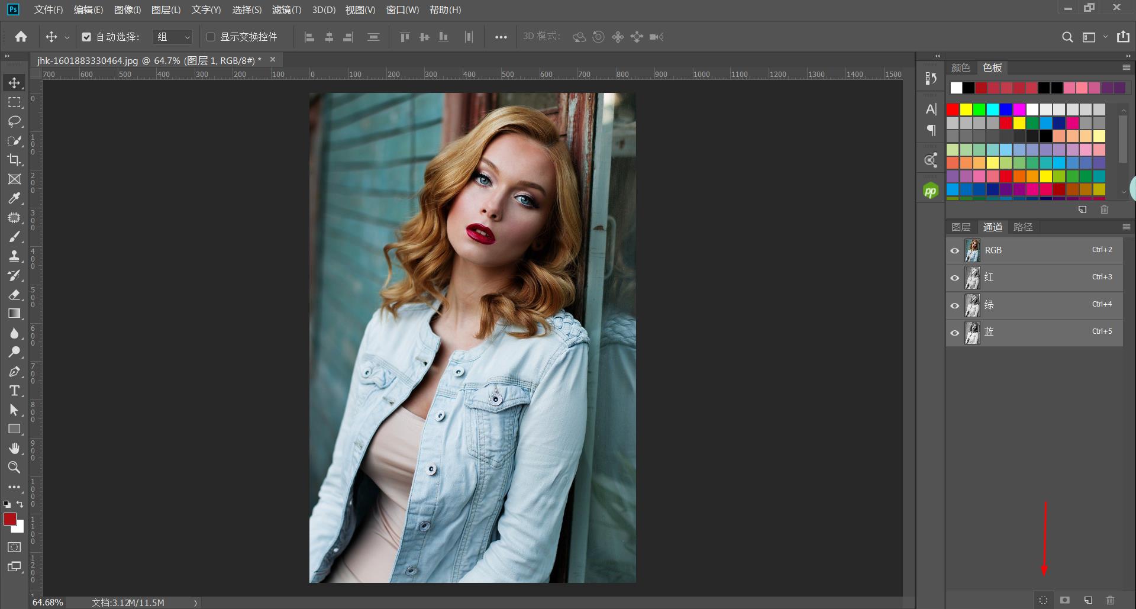Image resolution: width=1136 pixels, height=609 pixels.
Task: Select the Zoom tool
Action: pyautogui.click(x=14, y=468)
